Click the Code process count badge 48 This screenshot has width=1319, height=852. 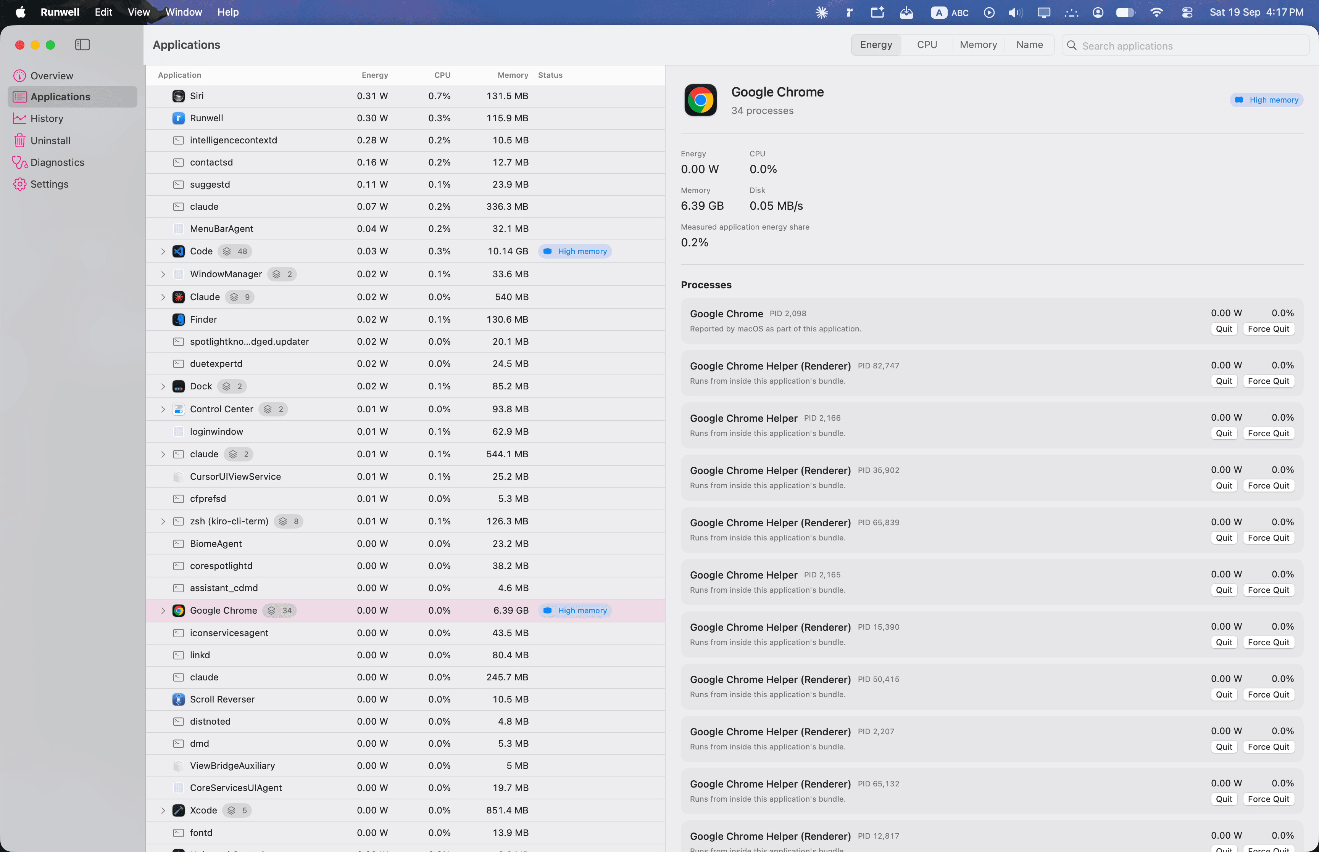(x=235, y=251)
